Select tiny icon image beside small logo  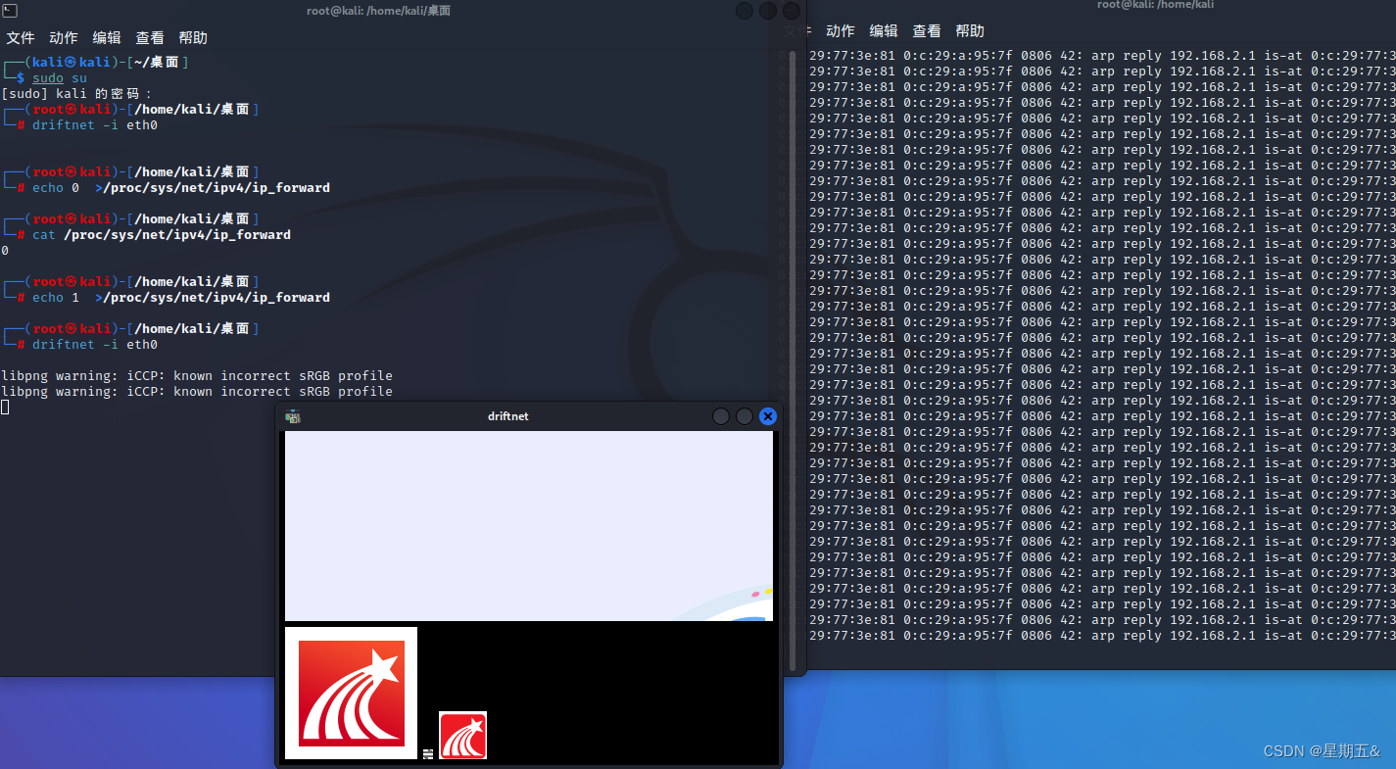click(x=428, y=753)
